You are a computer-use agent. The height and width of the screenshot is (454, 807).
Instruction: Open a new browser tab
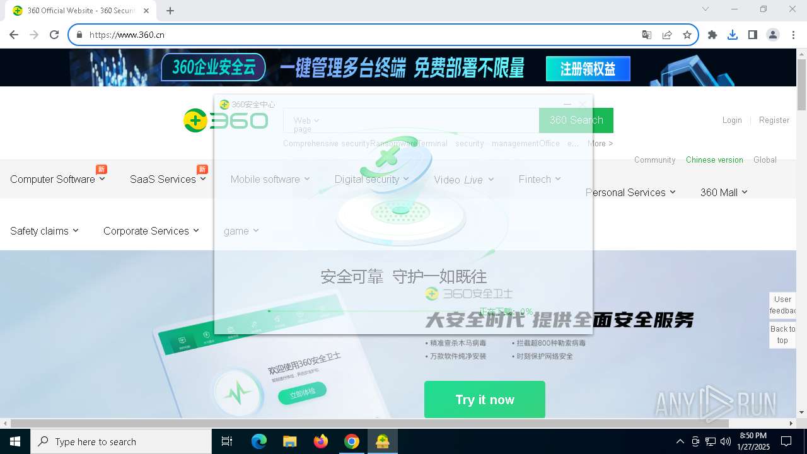(x=170, y=10)
